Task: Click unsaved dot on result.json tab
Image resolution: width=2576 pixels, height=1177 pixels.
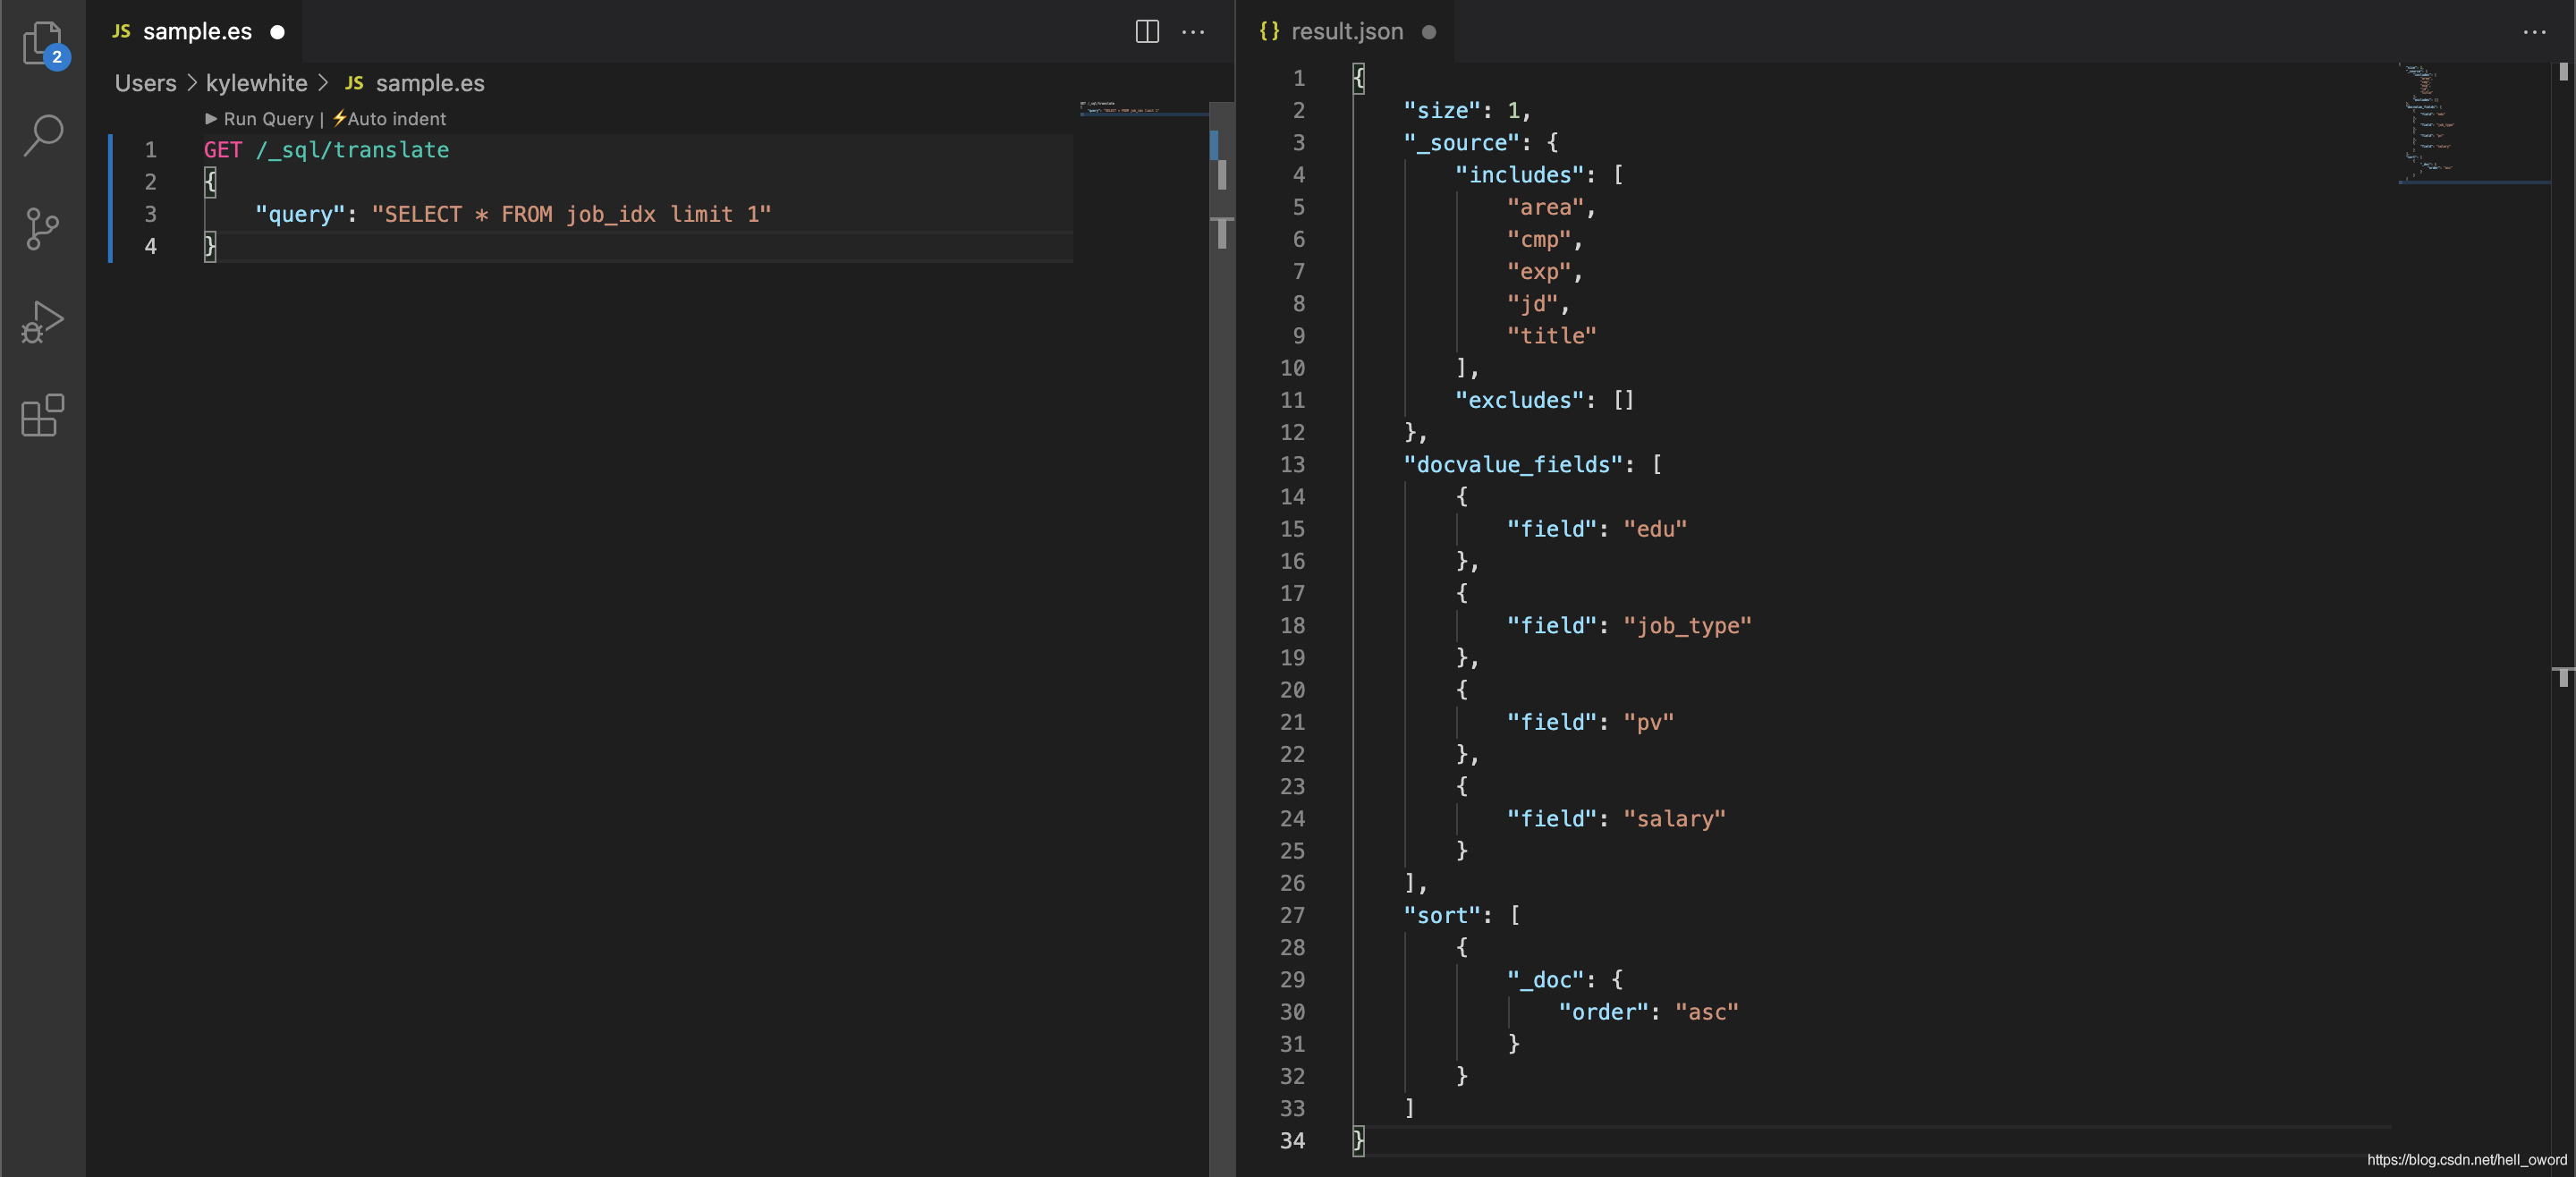Action: [x=1428, y=32]
